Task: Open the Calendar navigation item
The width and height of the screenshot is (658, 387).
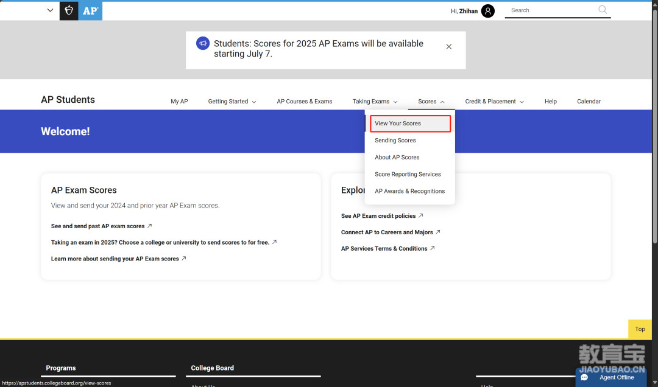Action: pyautogui.click(x=589, y=102)
